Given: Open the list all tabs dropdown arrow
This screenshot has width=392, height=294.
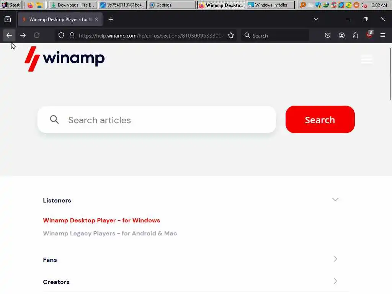Looking at the screenshot, I should tap(316, 19).
